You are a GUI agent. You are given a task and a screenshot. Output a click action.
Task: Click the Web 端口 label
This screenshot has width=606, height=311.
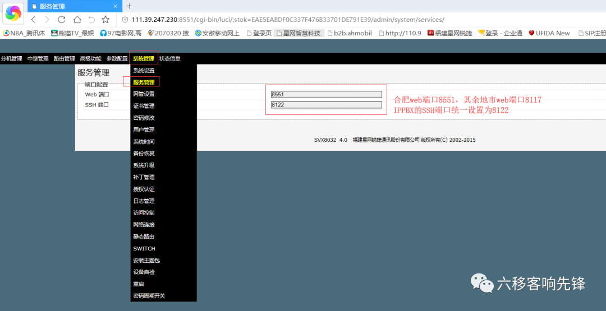(x=97, y=95)
